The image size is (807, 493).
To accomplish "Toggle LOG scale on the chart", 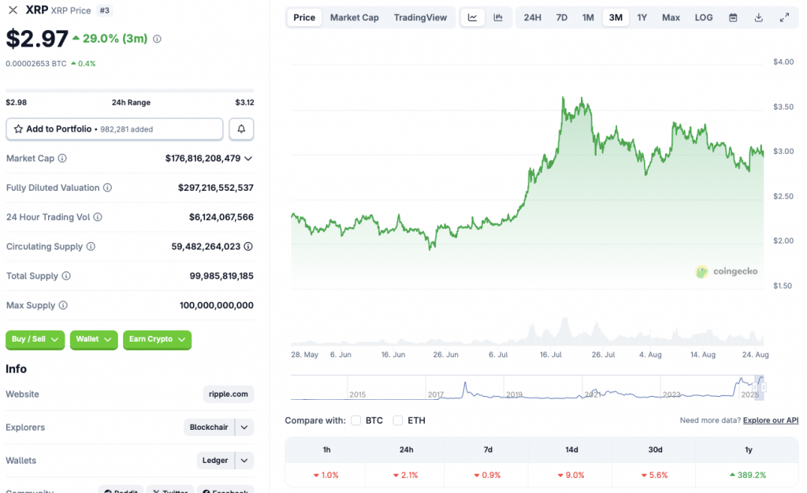I will [703, 17].
